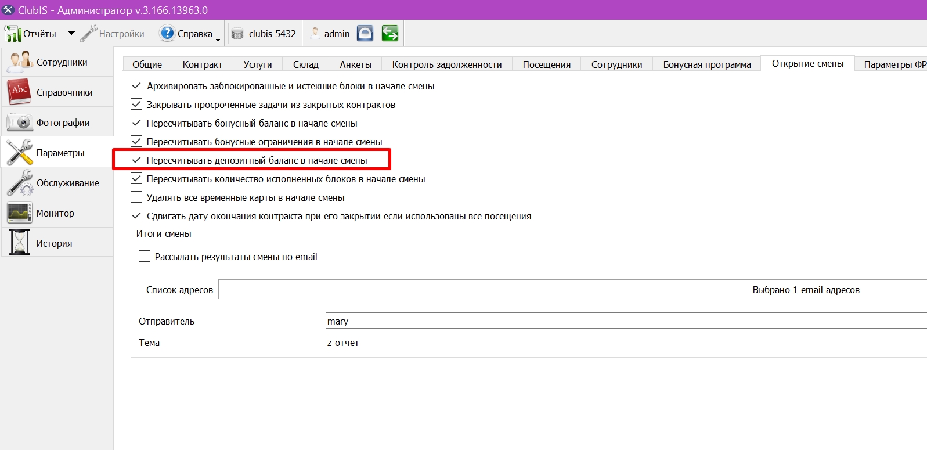
Task: Switch to the Посещения tab
Action: (547, 64)
